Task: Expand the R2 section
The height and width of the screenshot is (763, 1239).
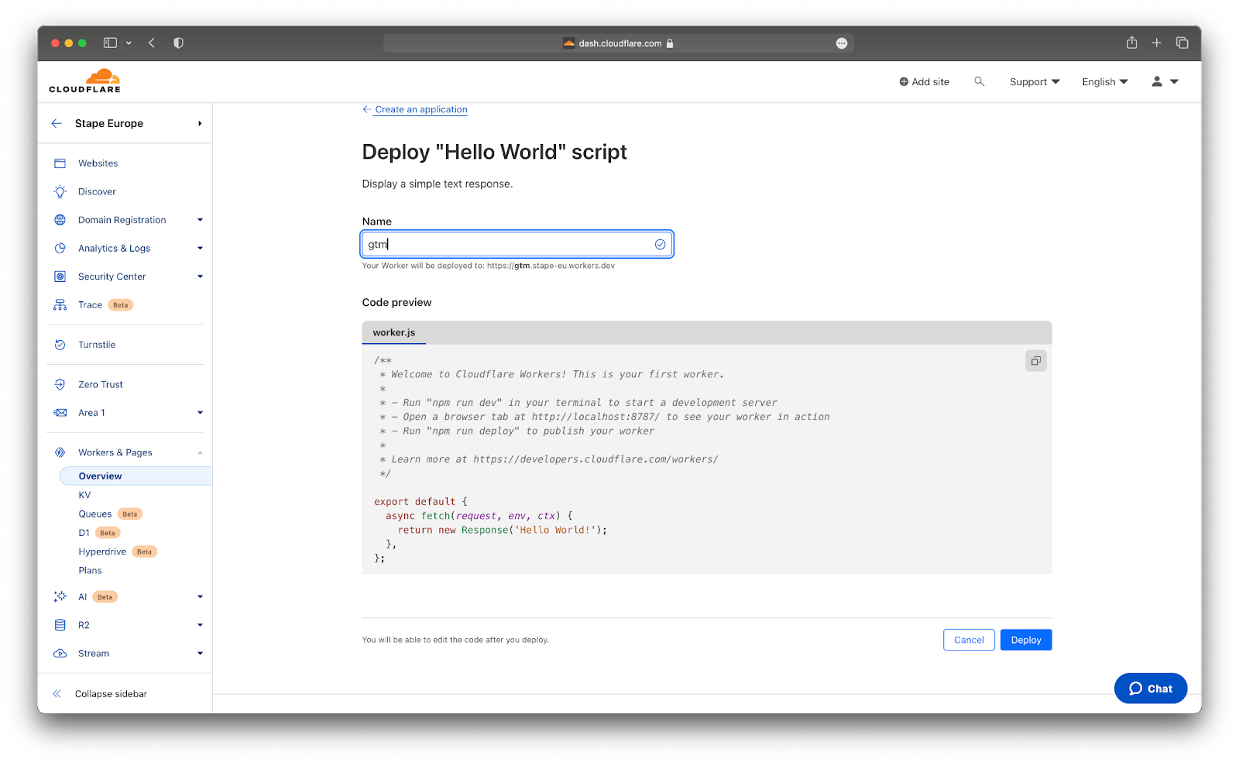Action: click(x=200, y=625)
